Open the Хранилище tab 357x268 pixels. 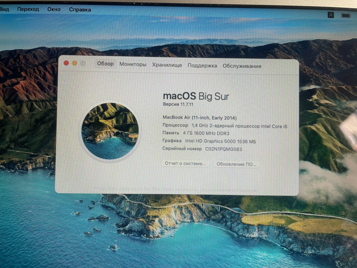[x=167, y=65]
